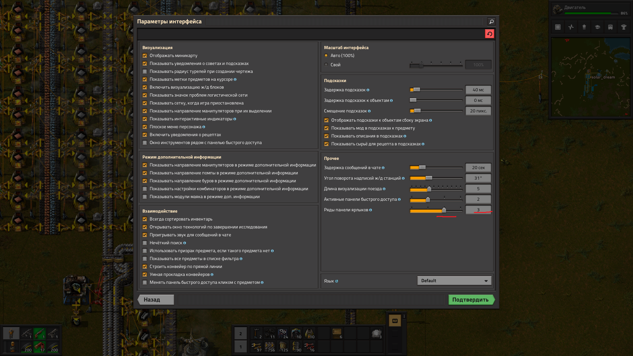This screenshot has width=633, height=356.
Task: Select Свой interface scale radio button
Action: click(x=326, y=65)
